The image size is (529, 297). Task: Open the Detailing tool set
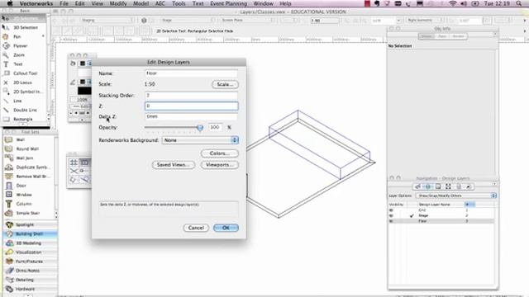[31, 280]
